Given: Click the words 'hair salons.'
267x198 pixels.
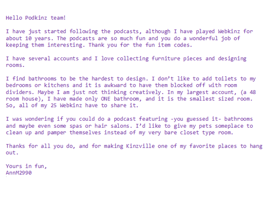Looking at the screenshot, I should click(113, 126).
